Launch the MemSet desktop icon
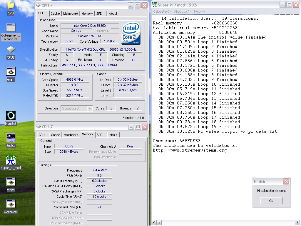Screen dimensions: 301x226 point(11,116)
